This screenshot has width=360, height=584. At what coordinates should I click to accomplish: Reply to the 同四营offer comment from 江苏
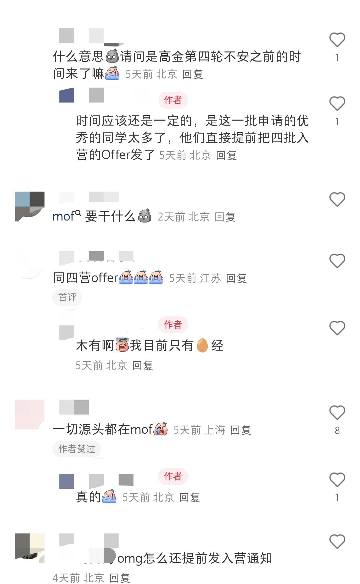point(237,278)
